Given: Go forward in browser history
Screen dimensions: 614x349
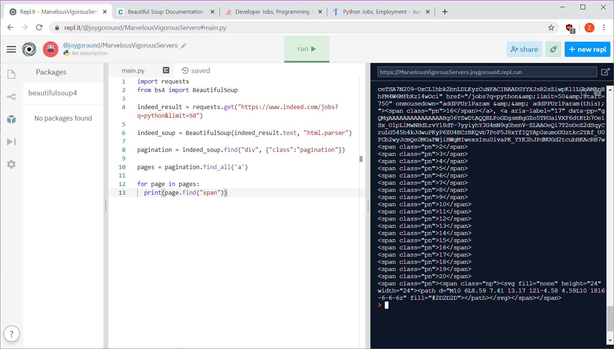Looking at the screenshot, I should click(x=25, y=28).
